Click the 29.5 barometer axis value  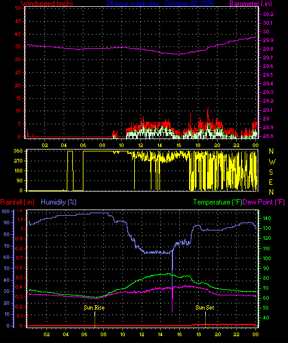(268, 75)
